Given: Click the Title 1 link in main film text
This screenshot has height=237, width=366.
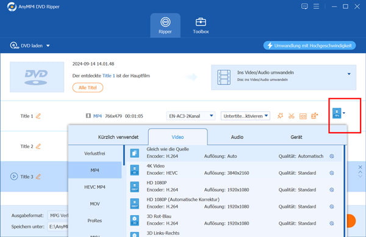Looking at the screenshot, I should tap(109, 76).
